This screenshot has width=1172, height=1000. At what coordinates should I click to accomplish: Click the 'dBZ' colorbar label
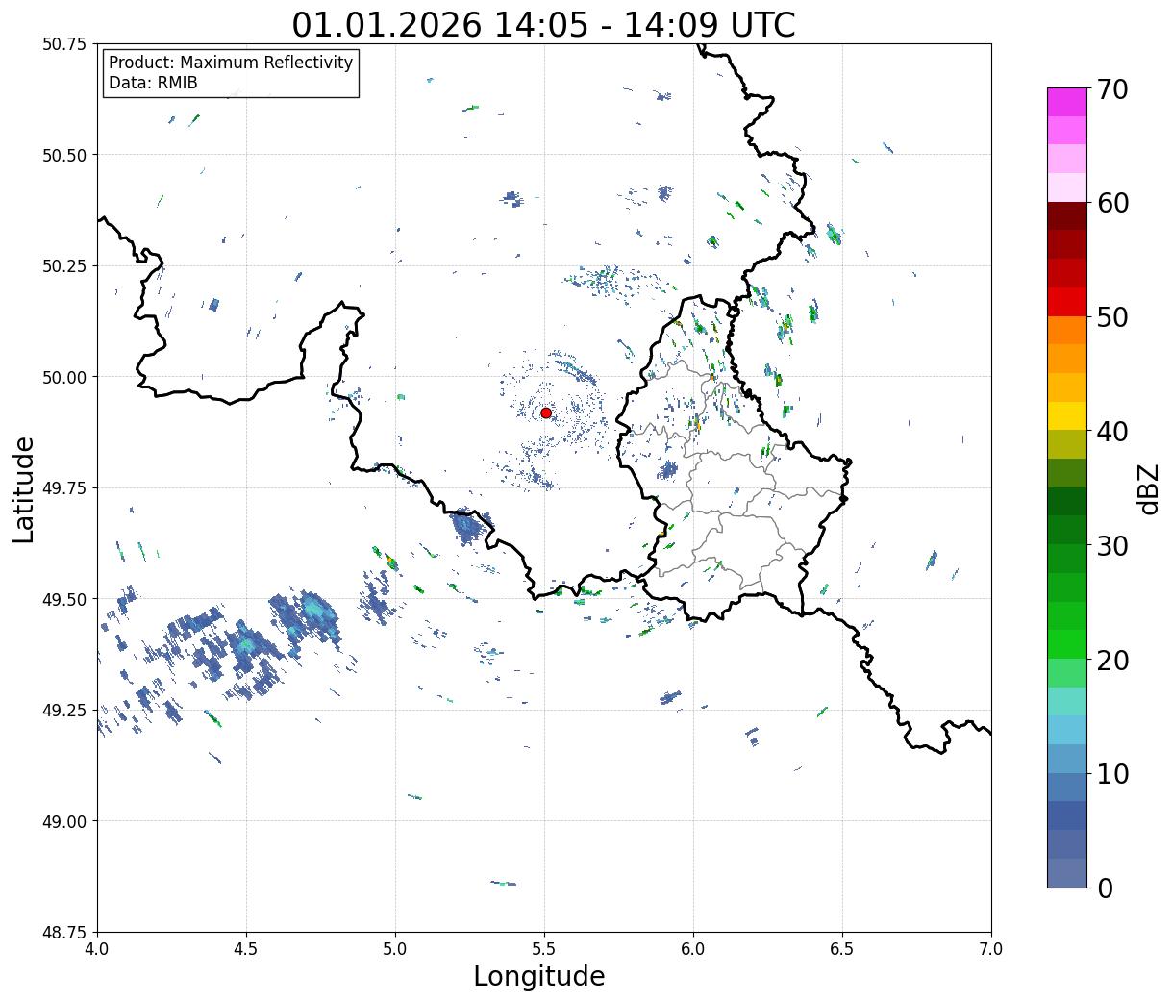pos(1148,488)
